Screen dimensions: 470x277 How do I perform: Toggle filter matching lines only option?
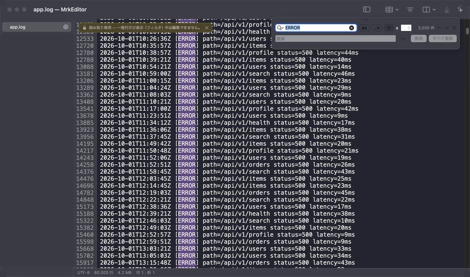(x=389, y=28)
